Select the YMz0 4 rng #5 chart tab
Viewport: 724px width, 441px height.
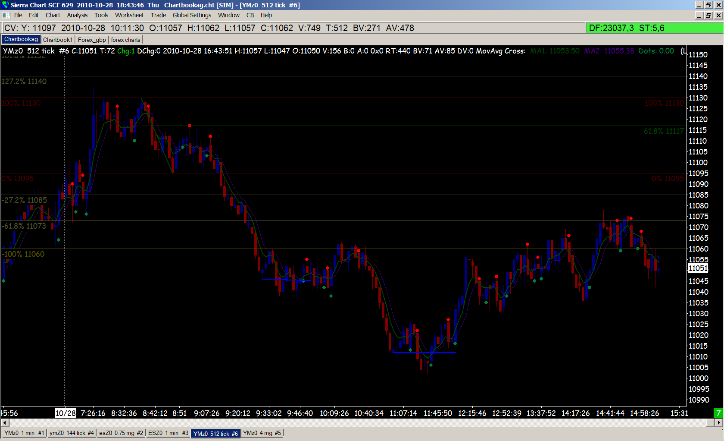tap(262, 433)
